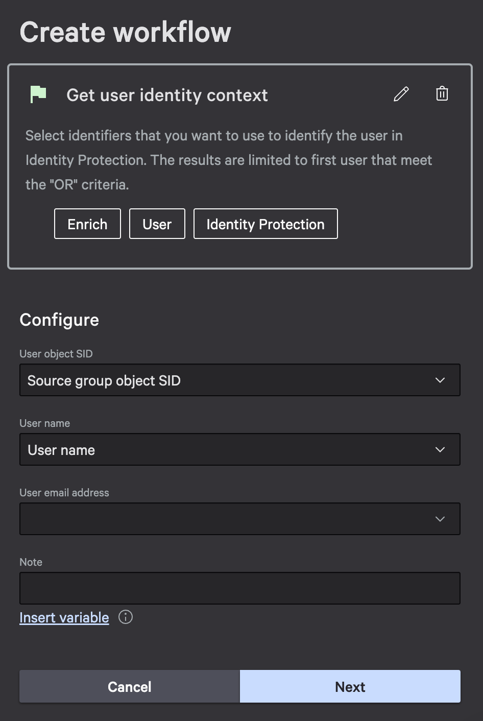This screenshot has width=483, height=721.
Task: Click the green flag icon on the step card
Action: 38,94
